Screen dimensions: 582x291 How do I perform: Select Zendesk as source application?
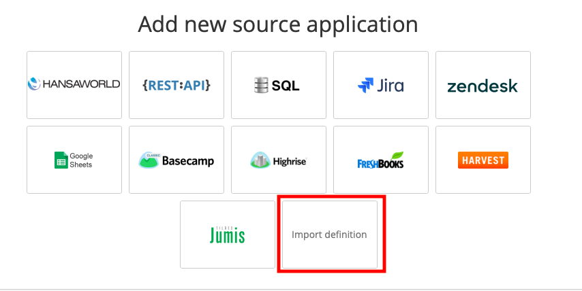pyautogui.click(x=483, y=86)
